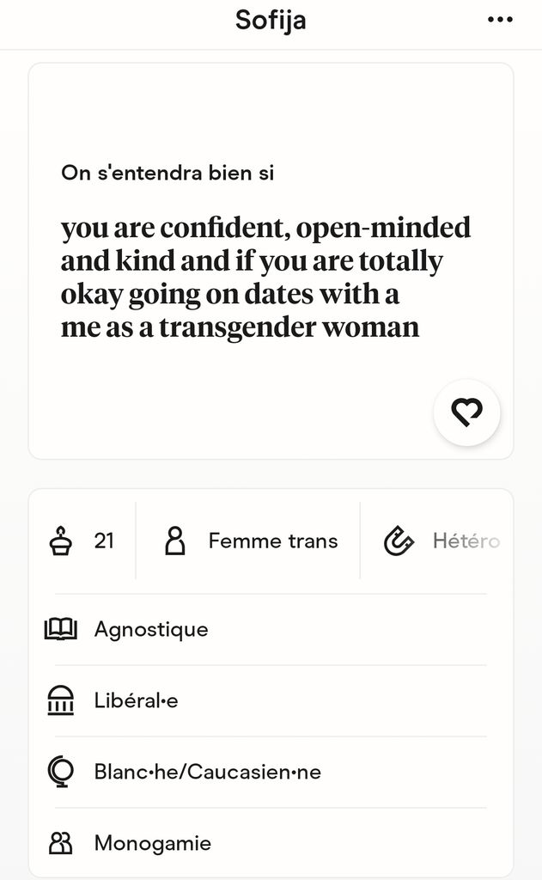Tap the building politics icon

tap(61, 700)
